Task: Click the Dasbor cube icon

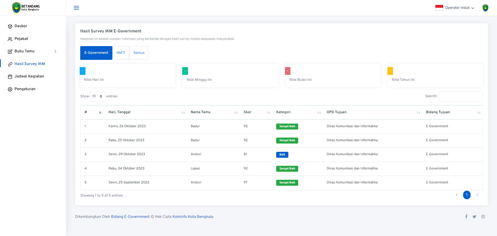Action: [10, 26]
